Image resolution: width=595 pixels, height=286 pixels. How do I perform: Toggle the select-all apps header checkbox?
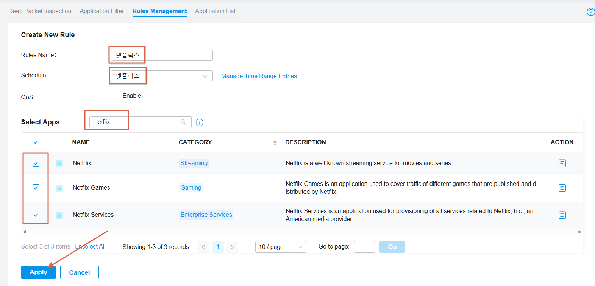pos(36,142)
